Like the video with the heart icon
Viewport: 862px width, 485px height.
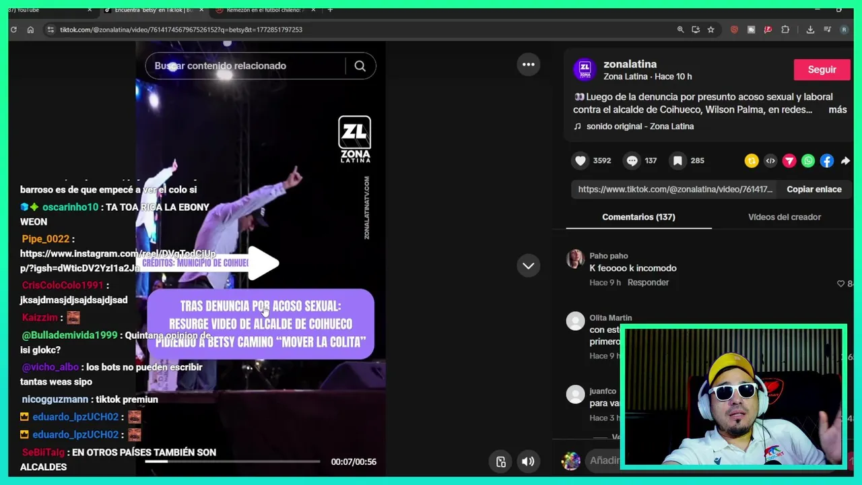coord(581,160)
